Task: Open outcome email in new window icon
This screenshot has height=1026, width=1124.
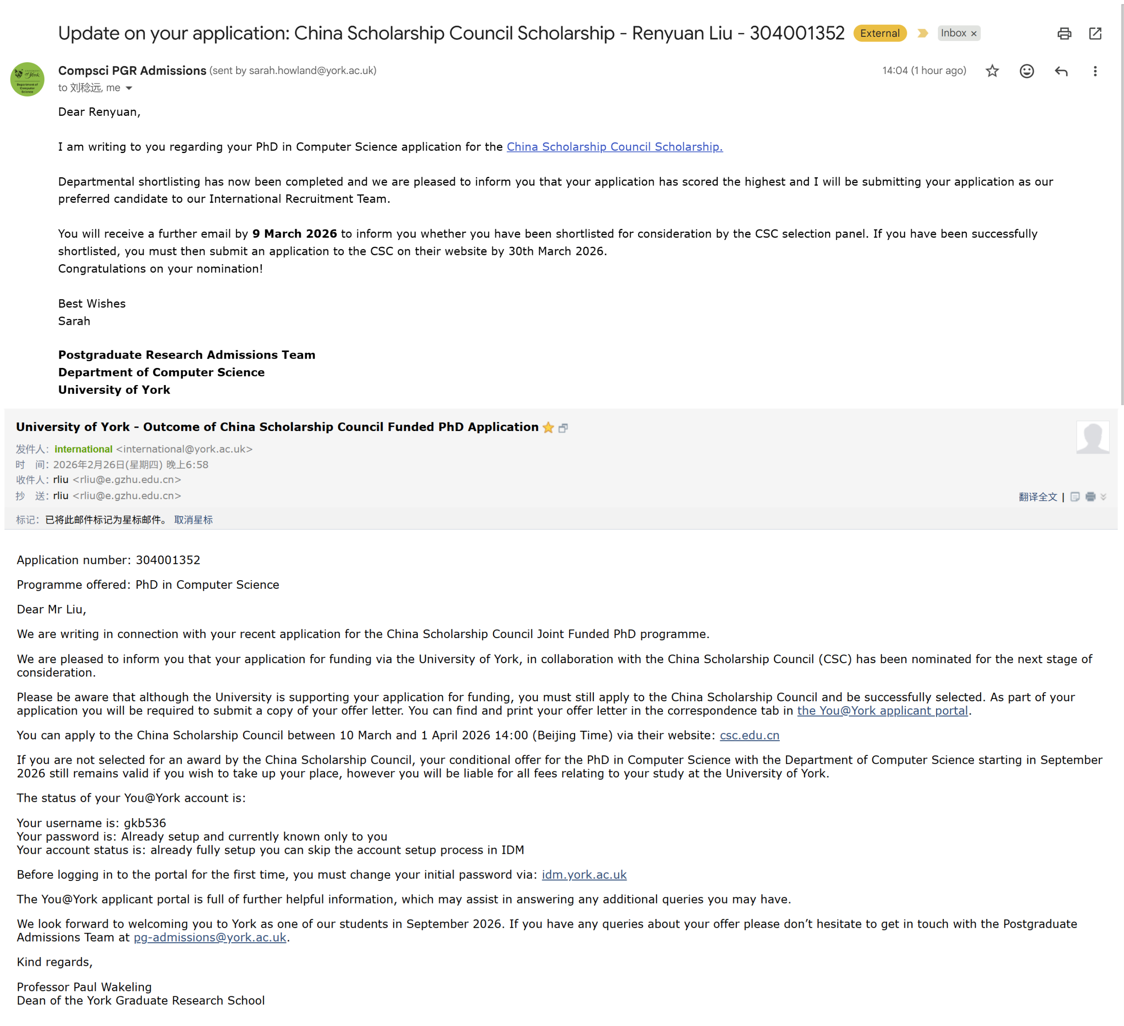Action: [563, 428]
